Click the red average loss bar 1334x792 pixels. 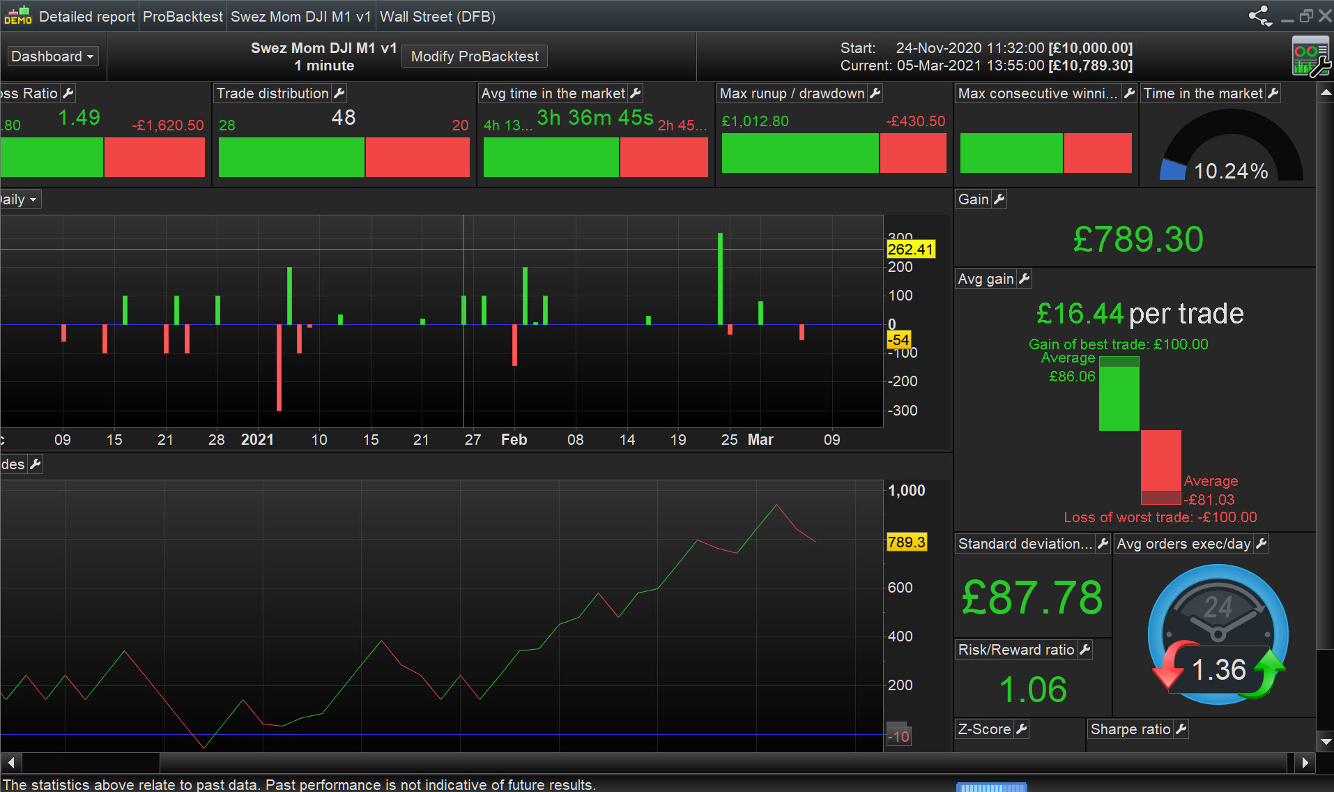coord(1161,467)
